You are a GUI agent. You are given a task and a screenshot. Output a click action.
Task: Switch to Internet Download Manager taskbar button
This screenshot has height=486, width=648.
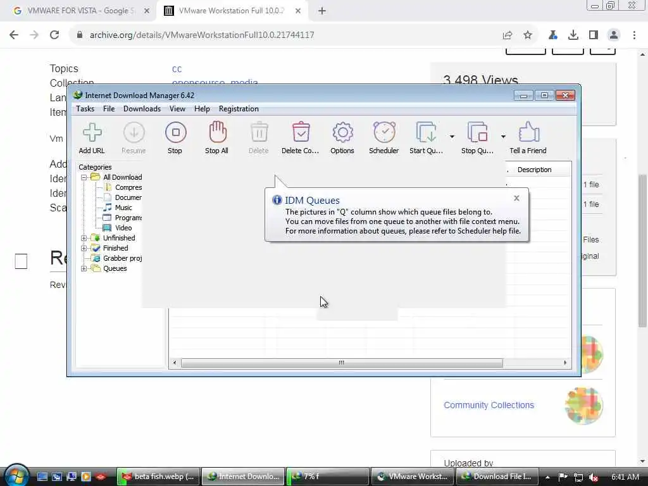pyautogui.click(x=244, y=477)
